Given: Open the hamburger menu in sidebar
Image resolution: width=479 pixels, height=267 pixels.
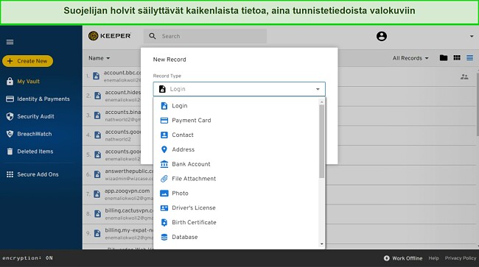Looking at the screenshot, I should tap(10, 42).
